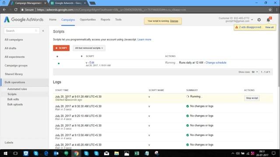Open the All but removed scripts dropdown
Image resolution: width=280 pixels, height=157 pixels.
click(x=89, y=48)
